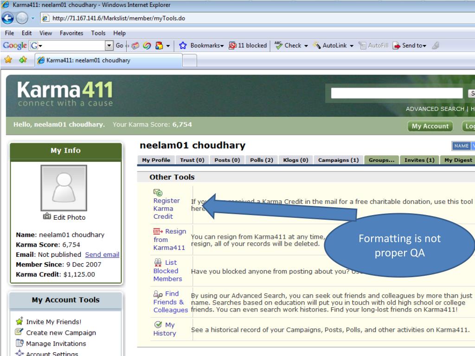Expand the Check dropdown arrow
Viewport: 475px width, 356px height.
[x=306, y=46]
